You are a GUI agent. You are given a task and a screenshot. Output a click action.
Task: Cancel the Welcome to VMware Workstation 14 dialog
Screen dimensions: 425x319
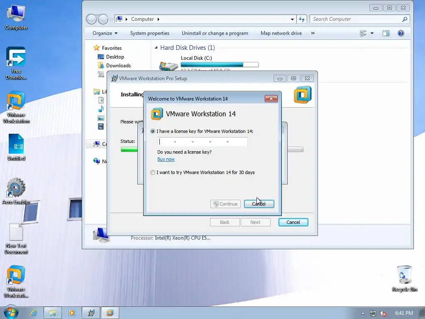click(259, 204)
